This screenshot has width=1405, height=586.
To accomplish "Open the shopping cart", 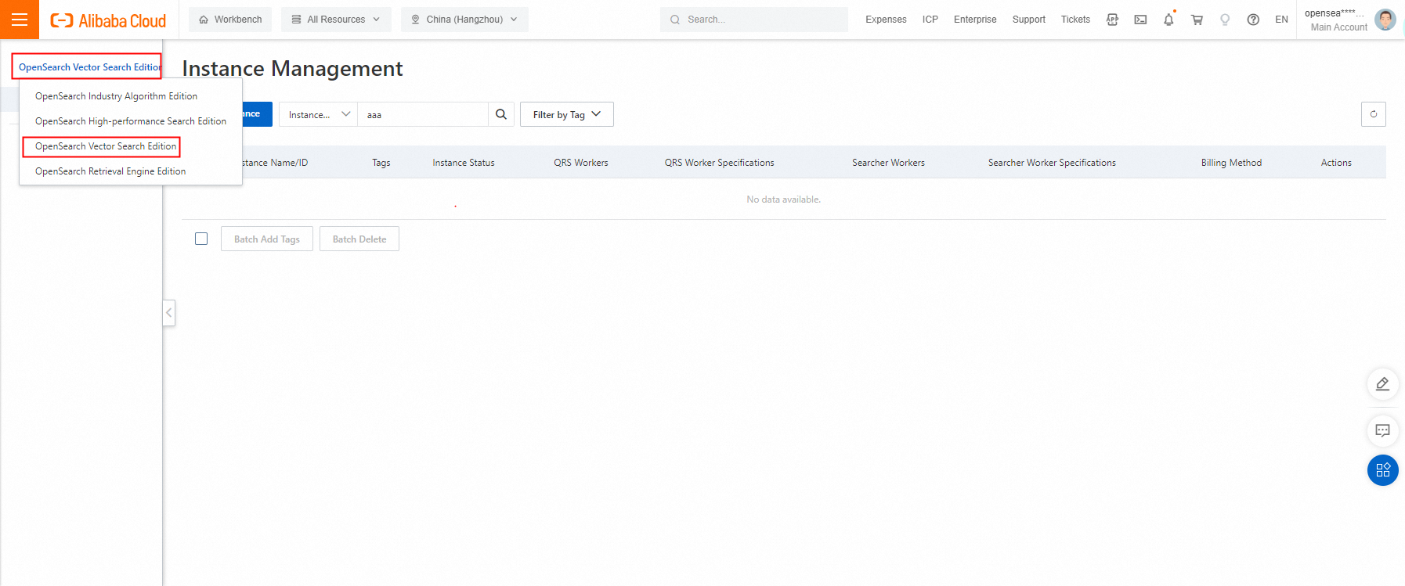I will coord(1197,20).
